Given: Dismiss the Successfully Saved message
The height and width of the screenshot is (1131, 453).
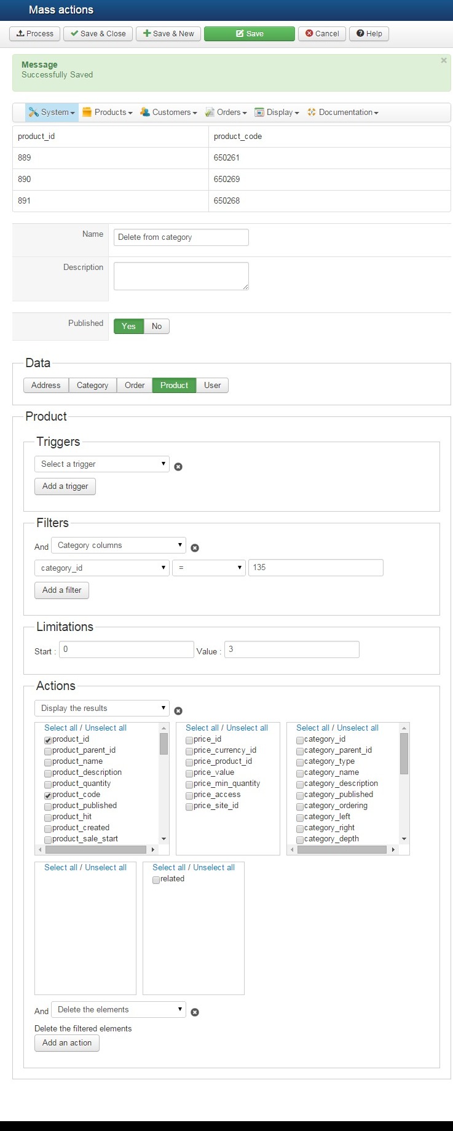Looking at the screenshot, I should (x=444, y=60).
